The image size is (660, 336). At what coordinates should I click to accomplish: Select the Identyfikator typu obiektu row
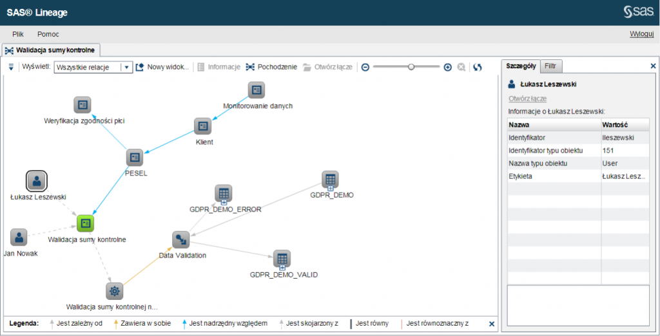pyautogui.click(x=578, y=151)
